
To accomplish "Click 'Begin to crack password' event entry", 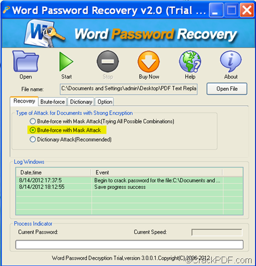I will point(157,180).
